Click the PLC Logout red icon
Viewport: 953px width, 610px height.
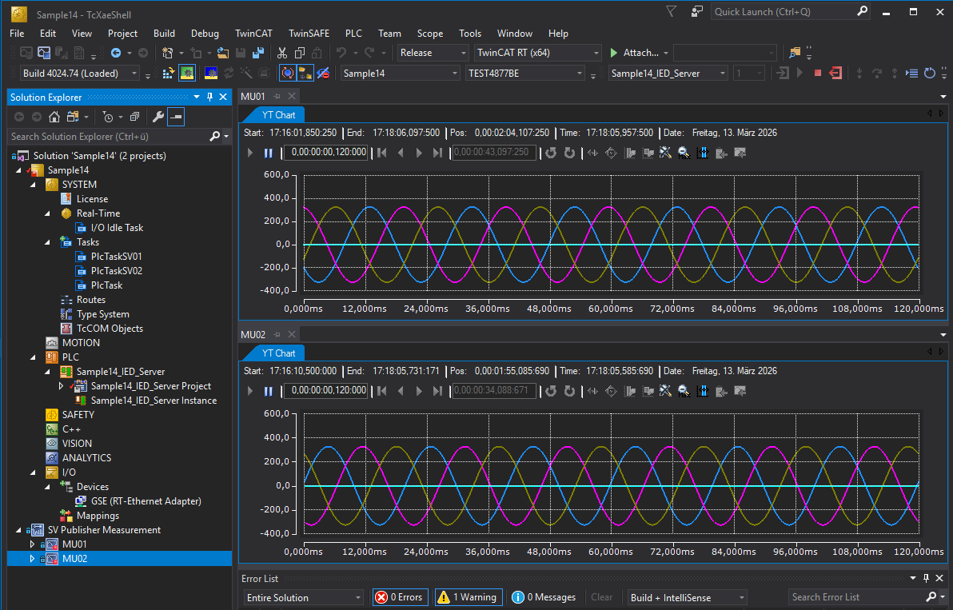point(835,74)
